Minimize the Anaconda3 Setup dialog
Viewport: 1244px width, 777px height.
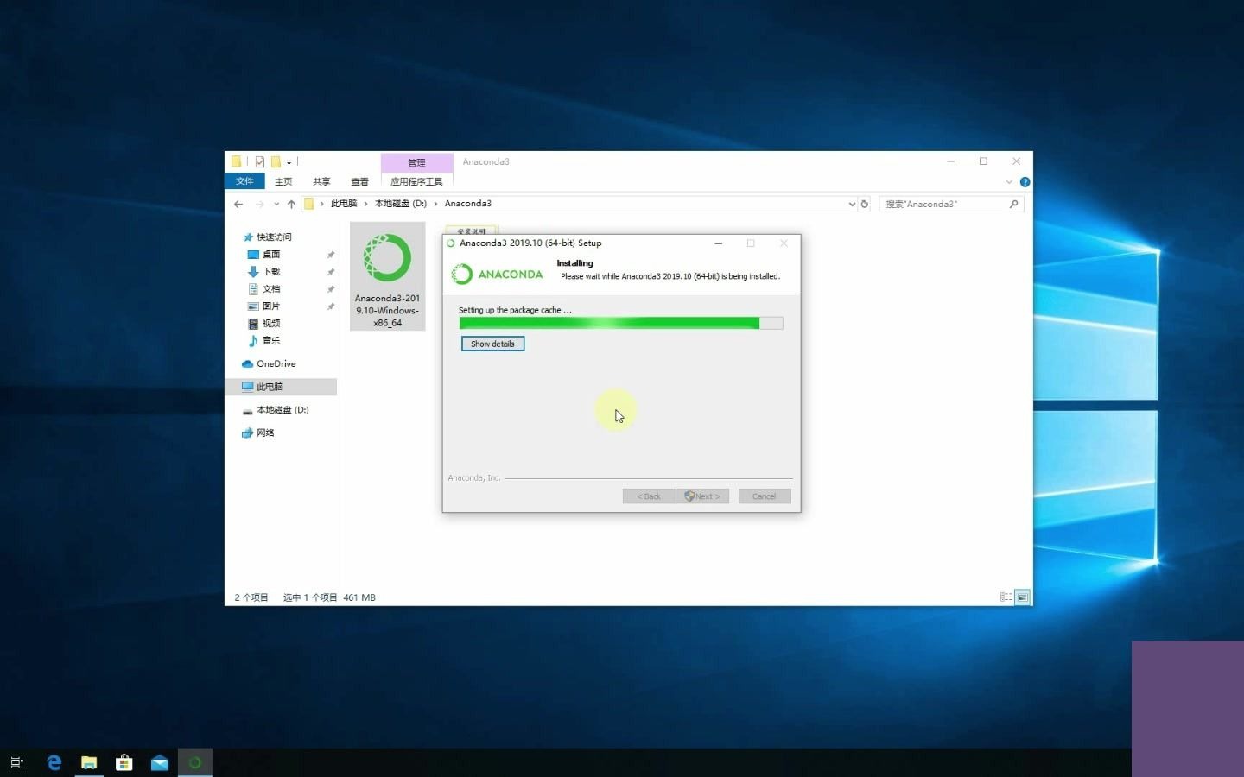tap(718, 243)
